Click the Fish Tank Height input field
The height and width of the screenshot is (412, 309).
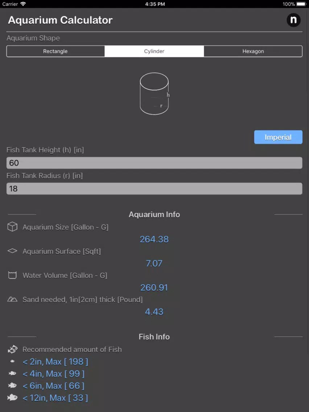tap(154, 163)
